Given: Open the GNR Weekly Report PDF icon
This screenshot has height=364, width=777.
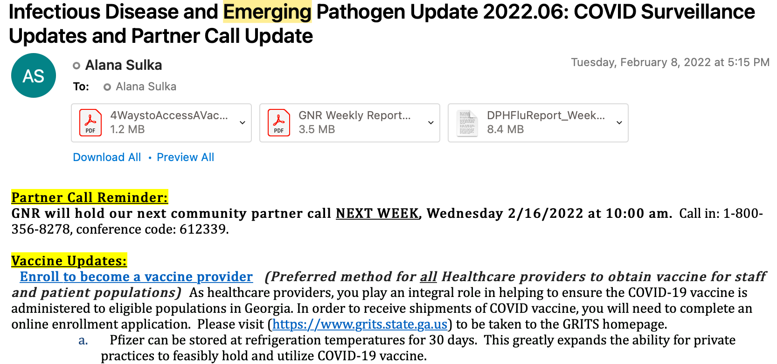Looking at the screenshot, I should (279, 122).
